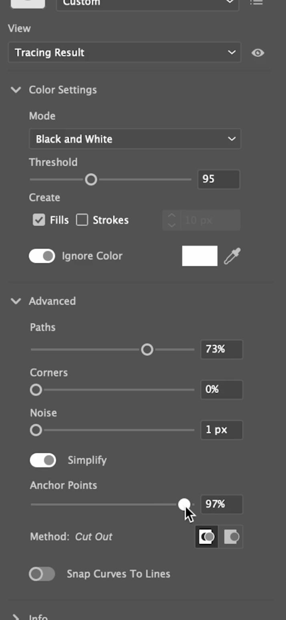Turn off the Ignore Color toggle
The height and width of the screenshot is (620, 286).
tap(42, 256)
